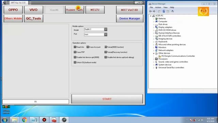Click the Processors device icon

click(156, 59)
